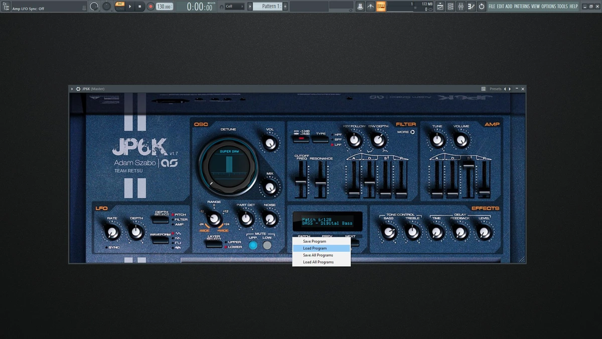Click the KEY FOLLOW knob

pyautogui.click(x=355, y=140)
